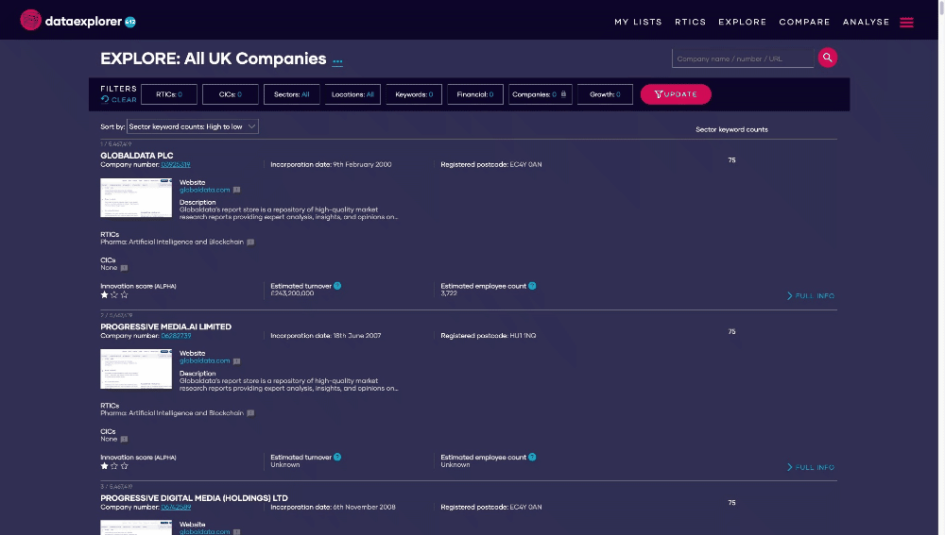This screenshot has height=535, width=945.
Task: Click the CLEAR filters link
Action: pyautogui.click(x=124, y=100)
